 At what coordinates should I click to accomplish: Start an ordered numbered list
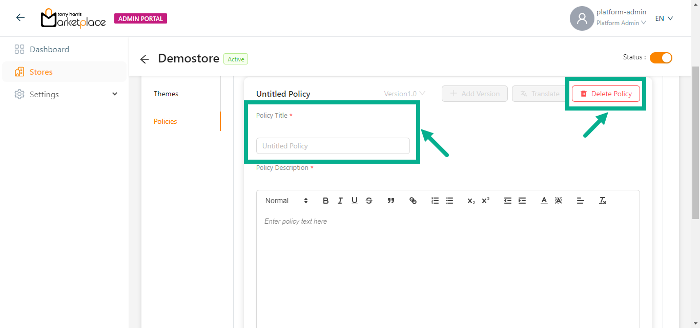coord(435,201)
